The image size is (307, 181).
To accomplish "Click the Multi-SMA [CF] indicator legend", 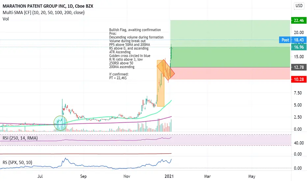I will pos(43,13).
